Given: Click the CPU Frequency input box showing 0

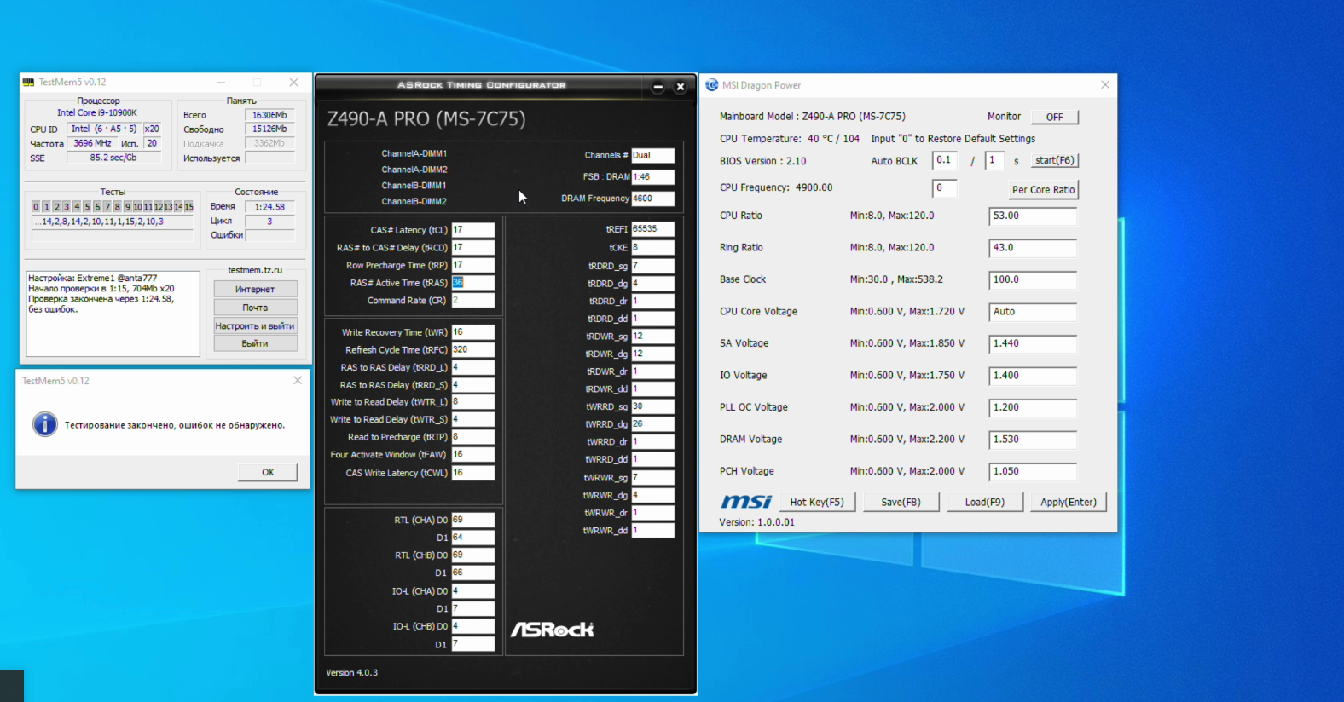Looking at the screenshot, I should (x=945, y=188).
